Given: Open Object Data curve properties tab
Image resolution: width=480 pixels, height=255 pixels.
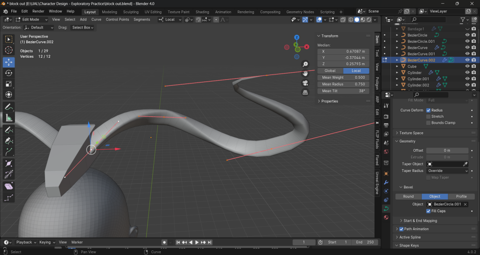Looking at the screenshot, I should tap(386, 209).
